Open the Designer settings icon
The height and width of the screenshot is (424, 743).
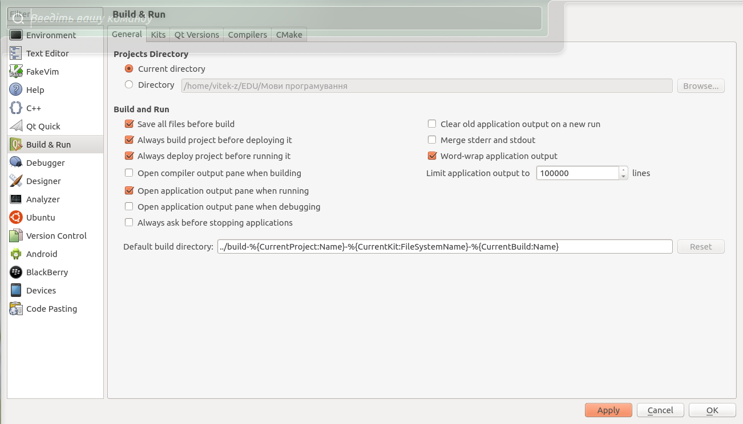(16, 181)
